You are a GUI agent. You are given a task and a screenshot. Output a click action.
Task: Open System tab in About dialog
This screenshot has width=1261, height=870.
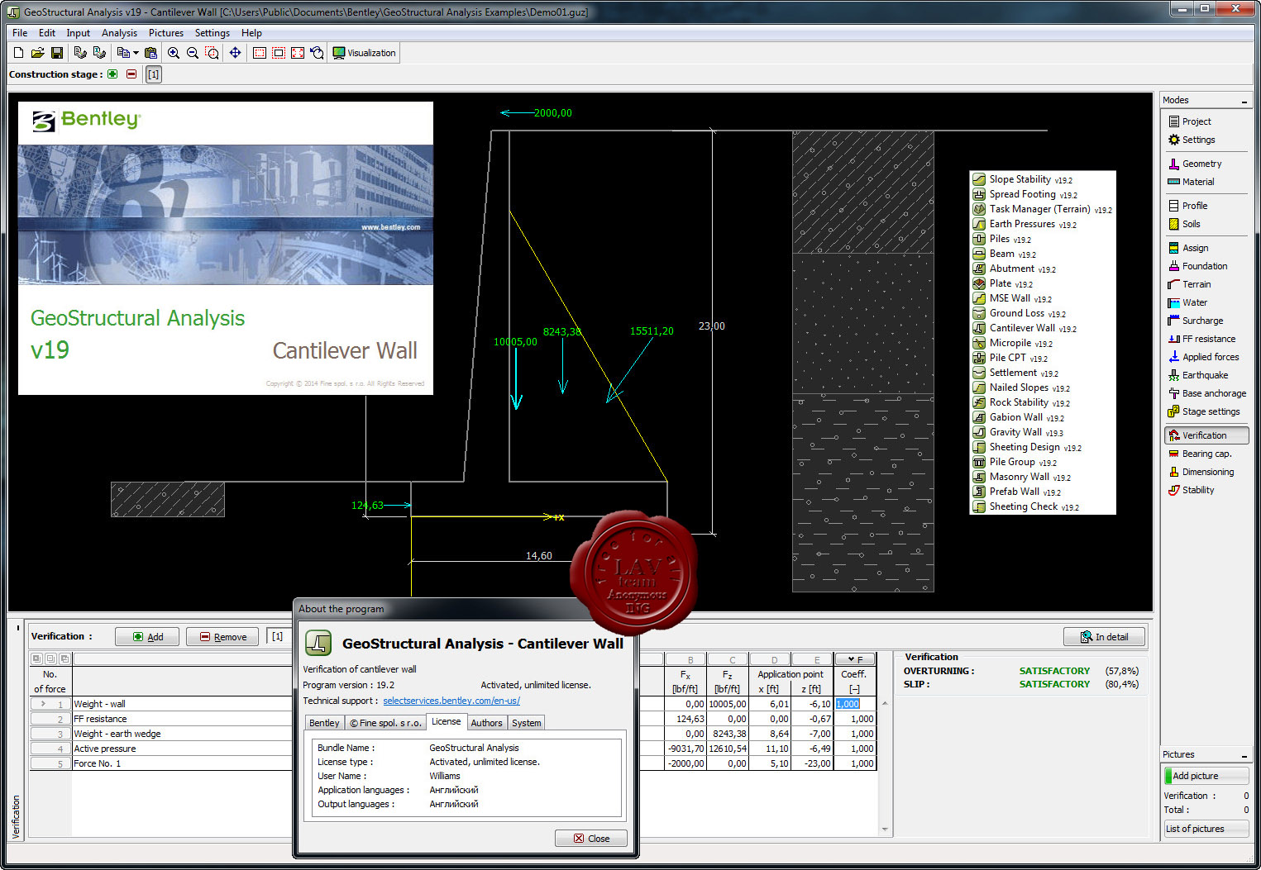(x=526, y=723)
